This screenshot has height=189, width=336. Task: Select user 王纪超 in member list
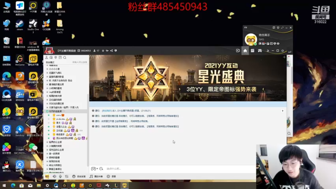click(59, 131)
